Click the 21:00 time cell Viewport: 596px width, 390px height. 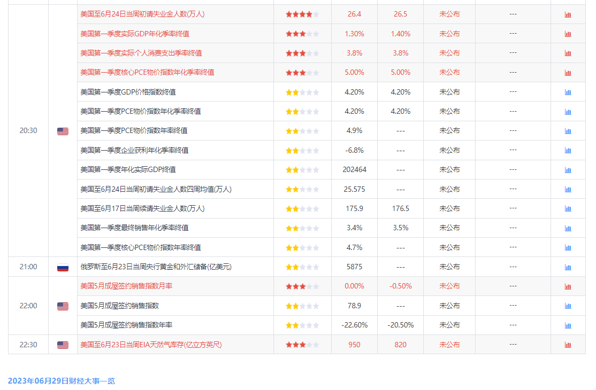point(28,267)
